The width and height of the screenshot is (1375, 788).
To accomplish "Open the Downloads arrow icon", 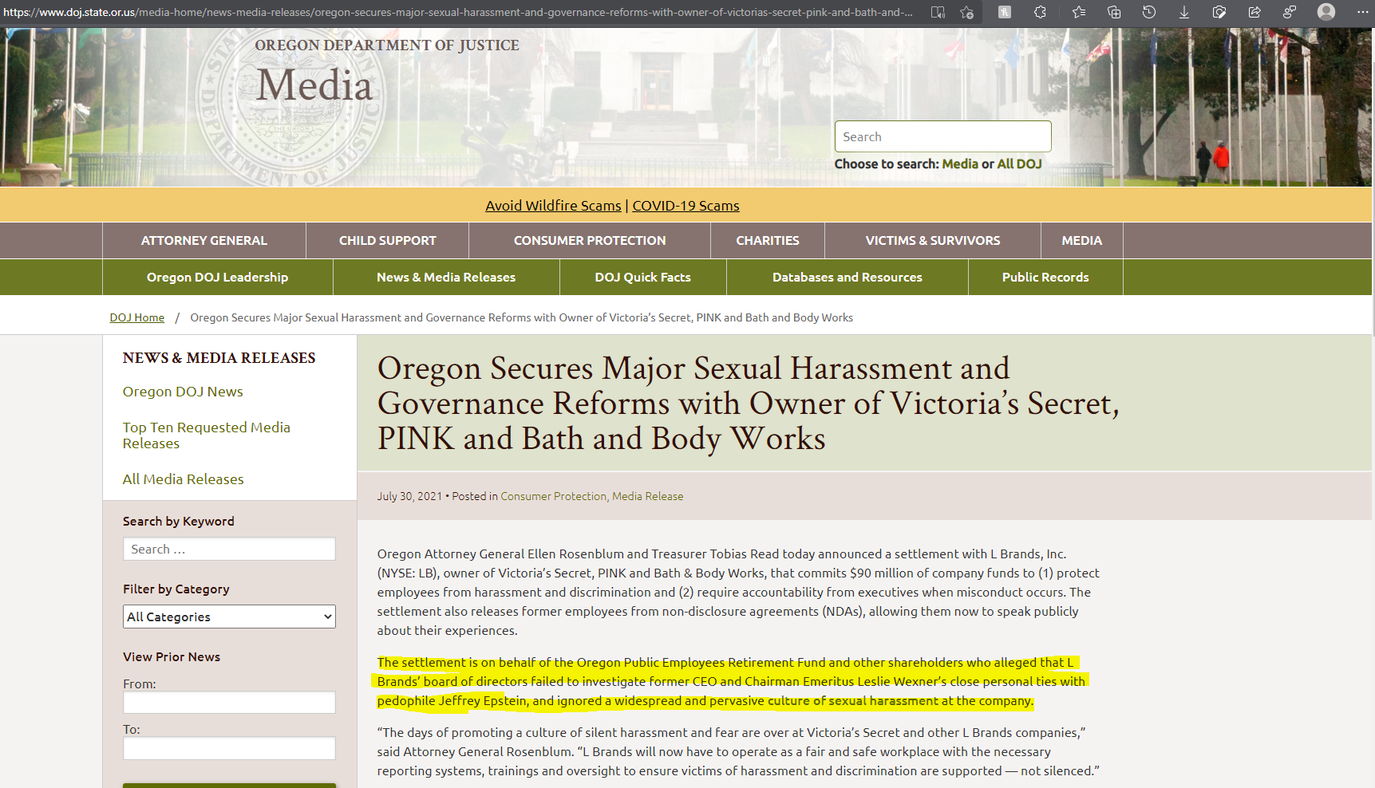I will coord(1184,12).
